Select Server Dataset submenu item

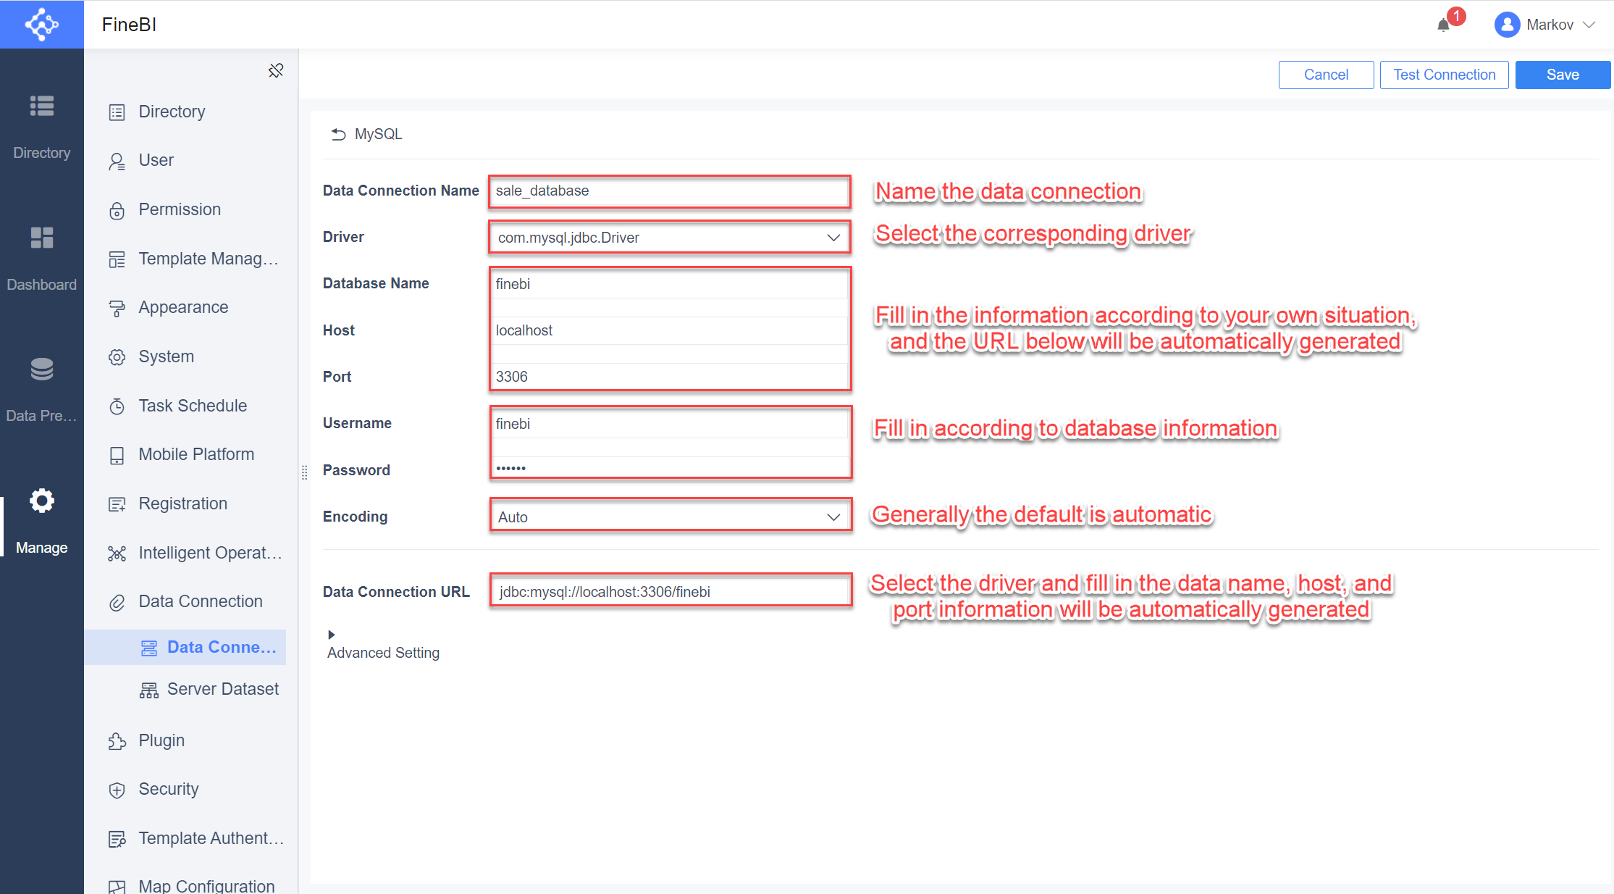(x=185, y=689)
